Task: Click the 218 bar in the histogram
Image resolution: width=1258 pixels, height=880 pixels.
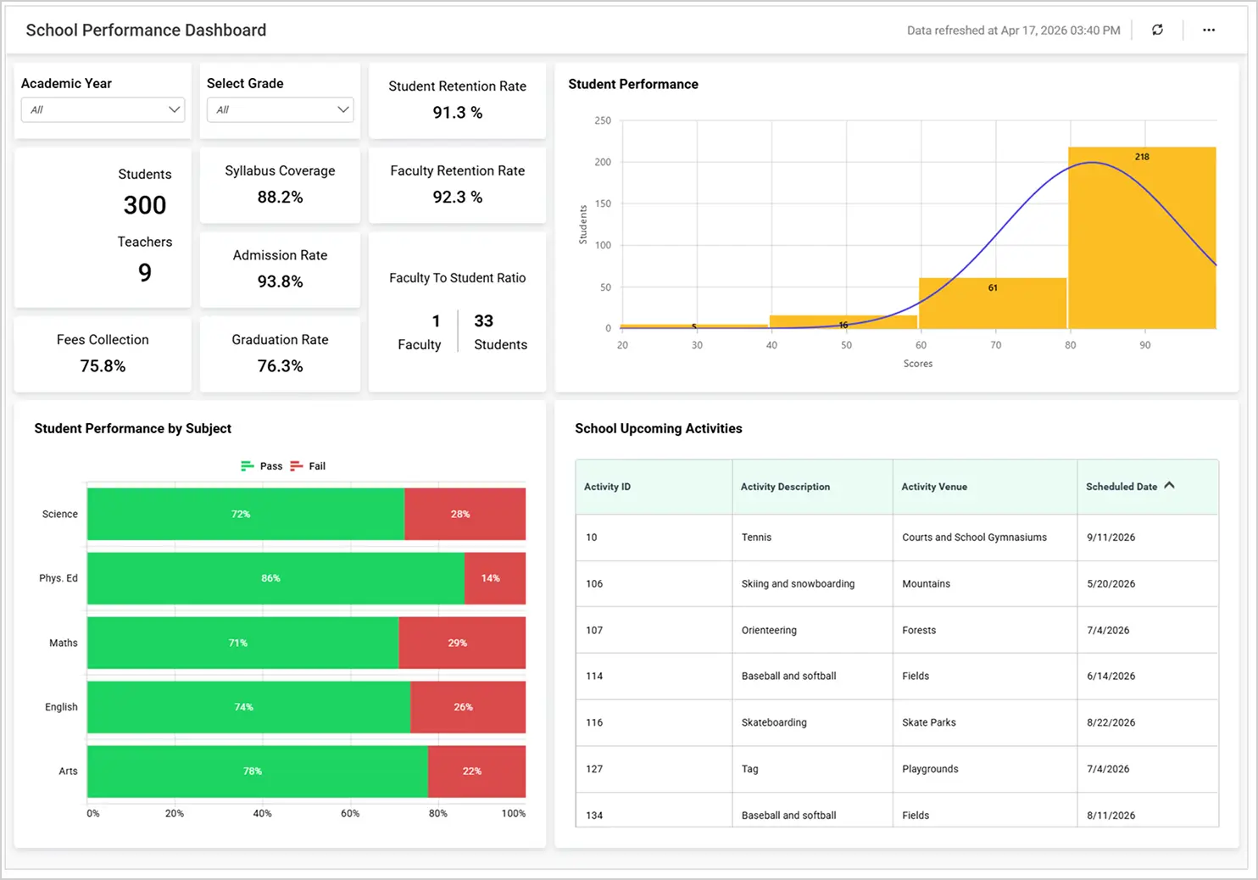Action: (1142, 237)
